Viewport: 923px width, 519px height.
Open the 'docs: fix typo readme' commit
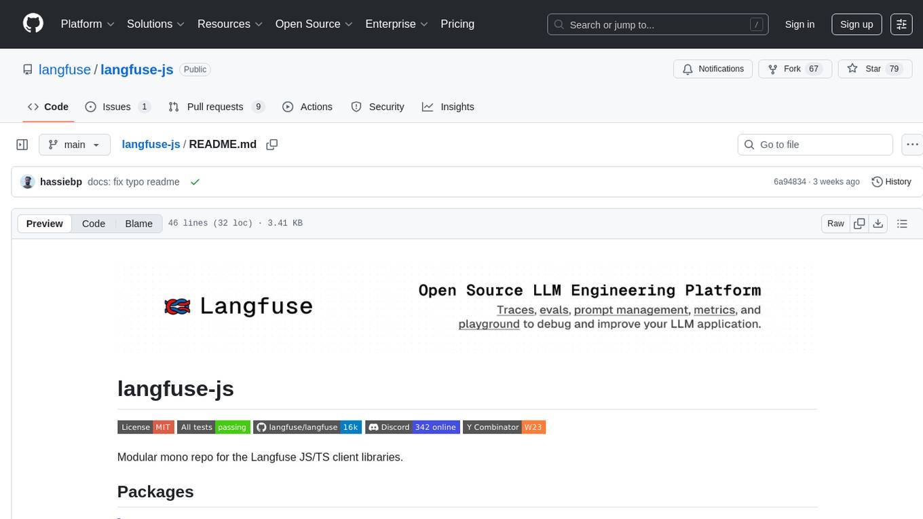(x=134, y=182)
